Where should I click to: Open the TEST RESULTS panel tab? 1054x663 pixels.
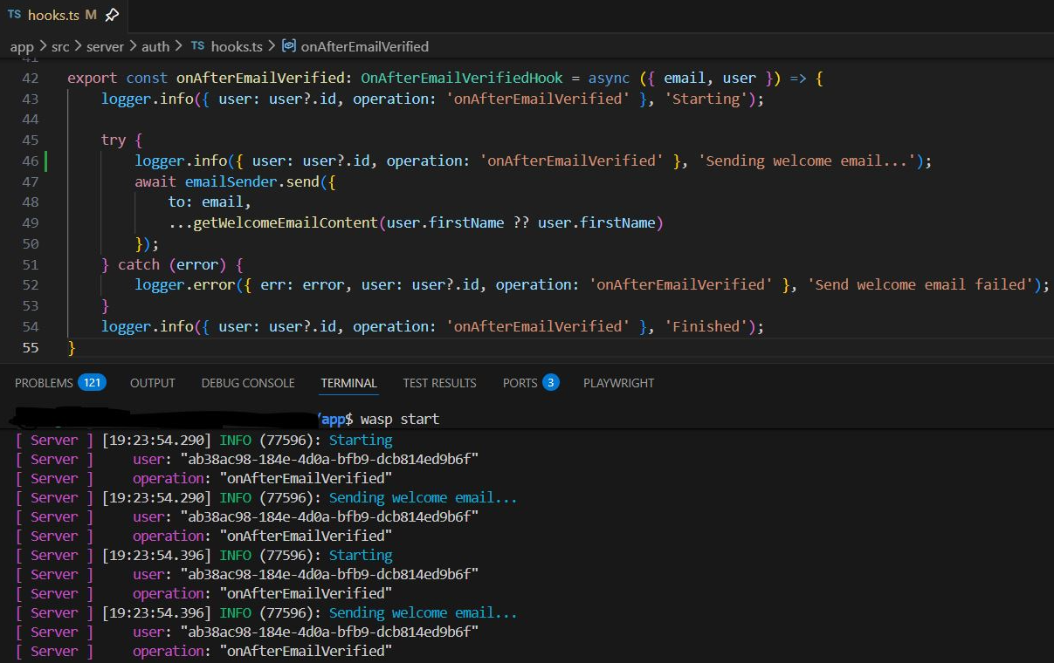coord(439,383)
